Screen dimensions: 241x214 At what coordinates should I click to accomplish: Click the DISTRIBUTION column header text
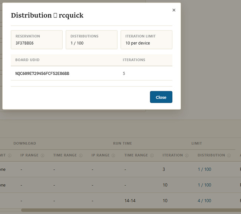pos(211,155)
